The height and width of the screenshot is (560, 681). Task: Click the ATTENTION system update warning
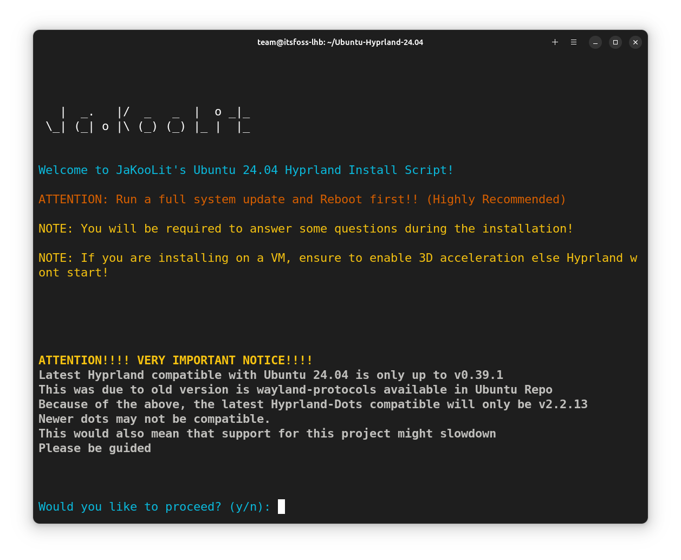pos(302,199)
